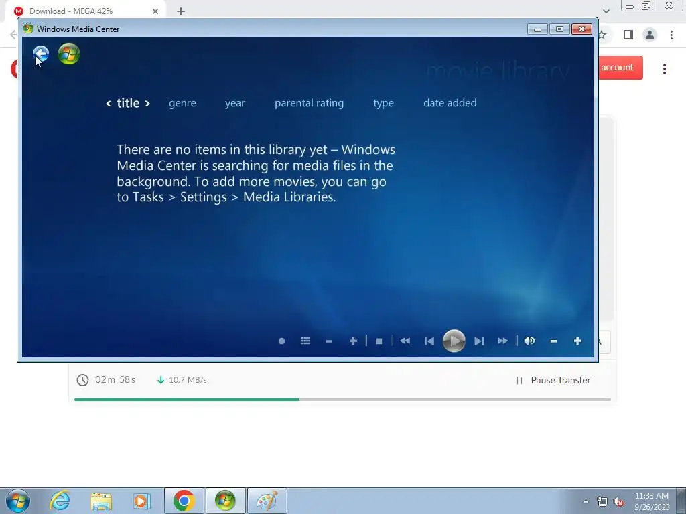
Task: Lower volume with minus button beside speaker
Action: tap(553, 341)
